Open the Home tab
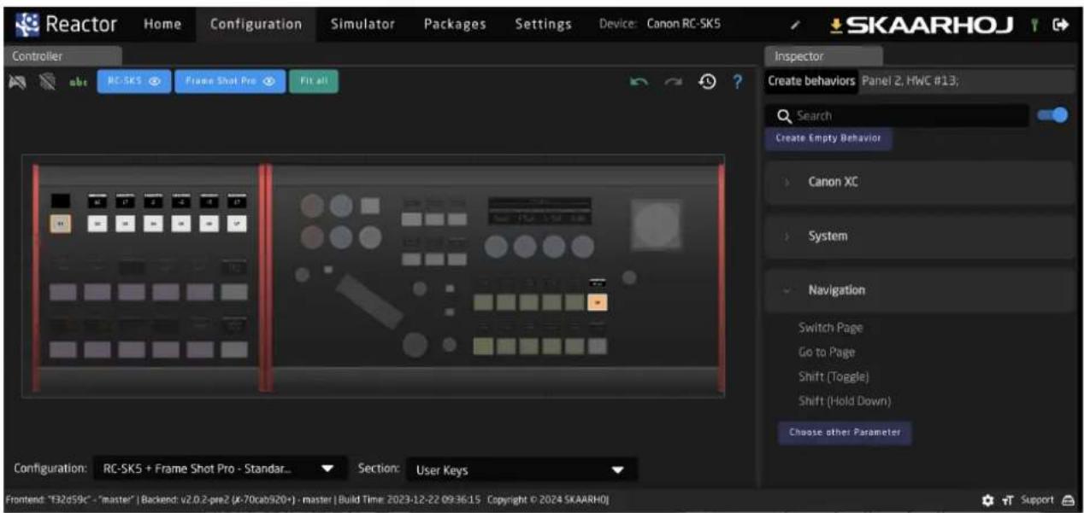Viewport: 1084px width, 513px height. click(162, 25)
